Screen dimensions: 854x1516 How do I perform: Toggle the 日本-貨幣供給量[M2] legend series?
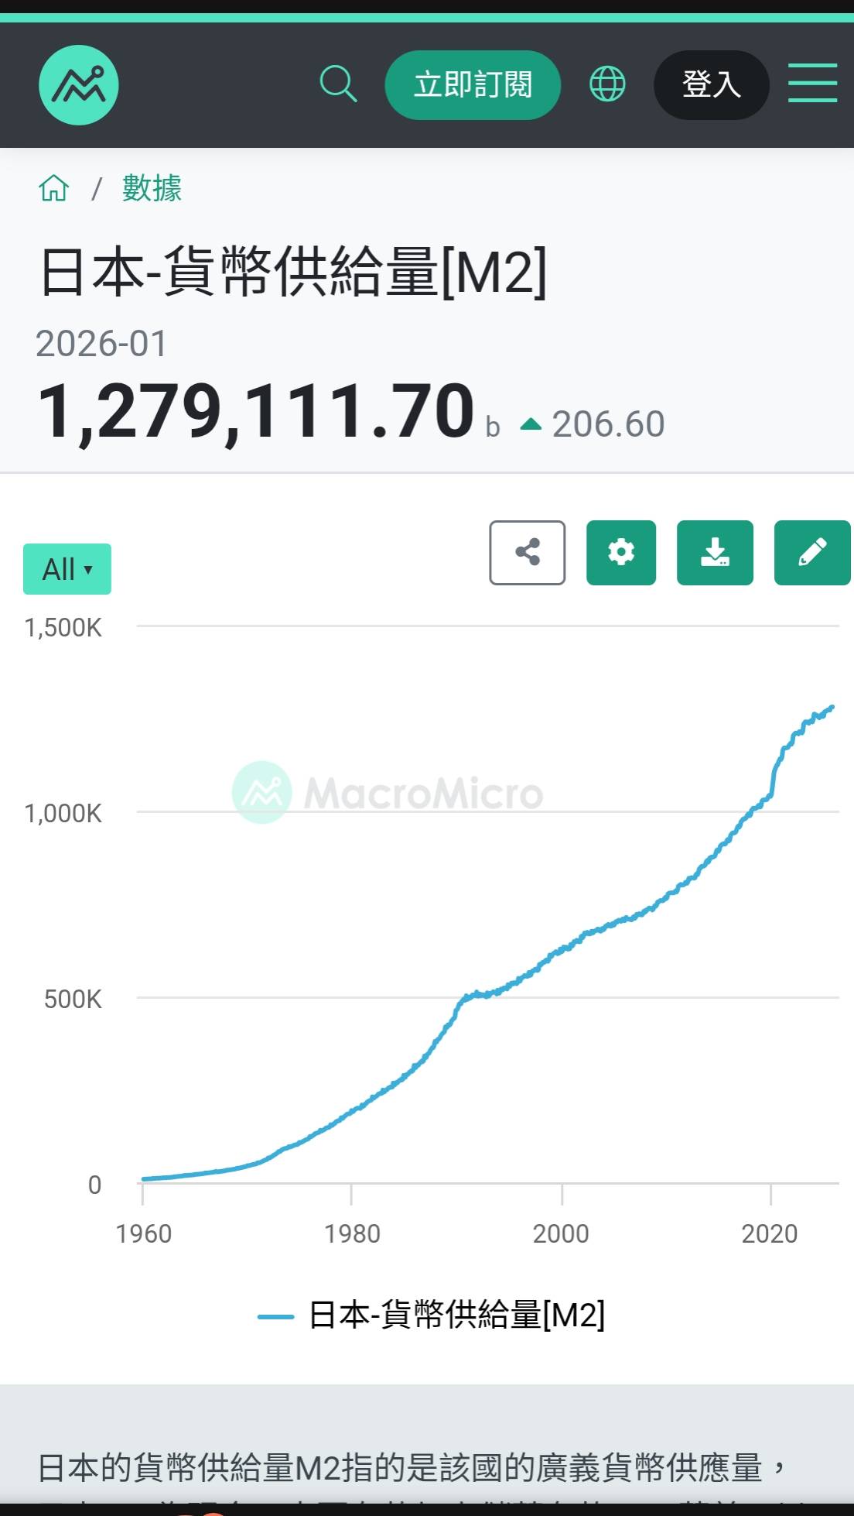(456, 1315)
